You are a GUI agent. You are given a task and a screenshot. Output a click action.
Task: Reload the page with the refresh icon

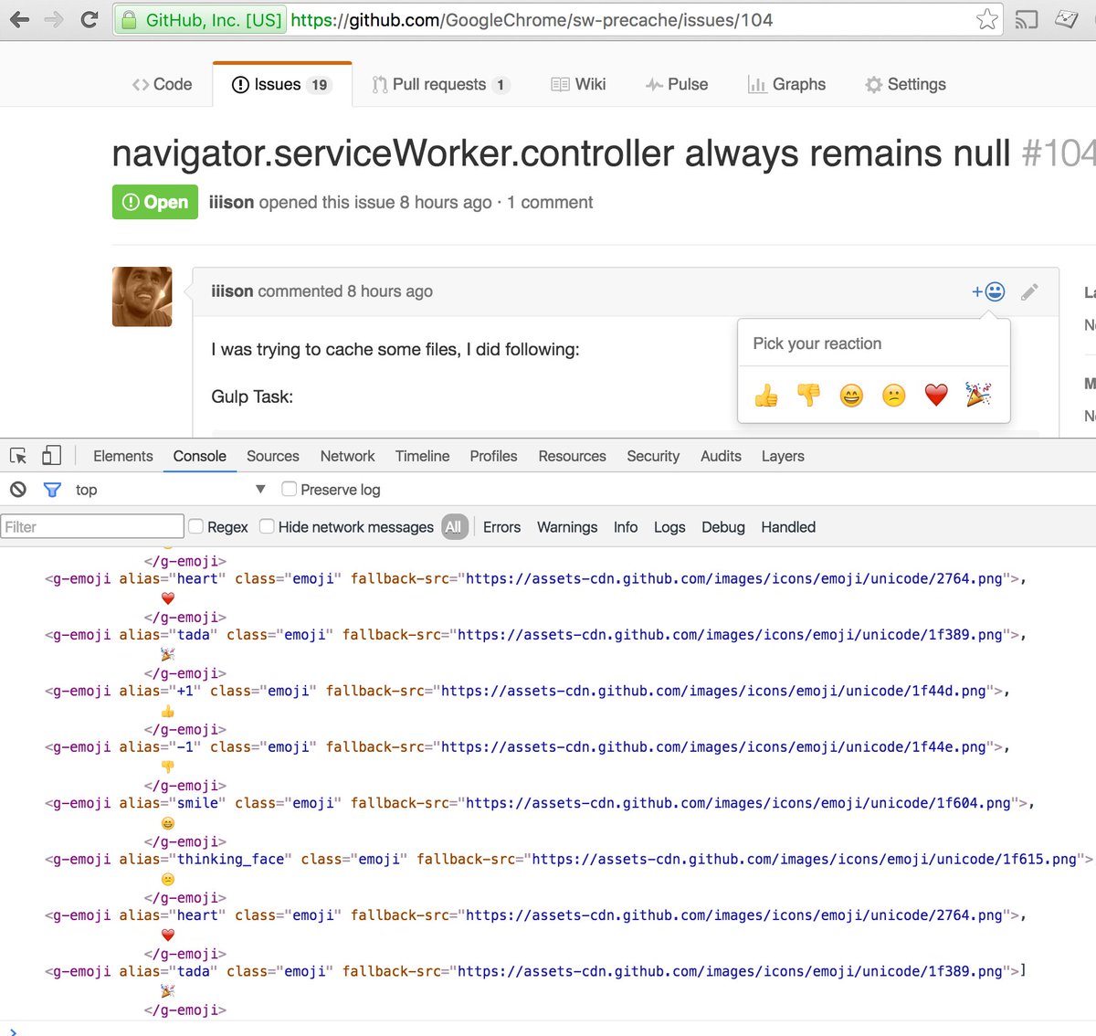point(89,19)
